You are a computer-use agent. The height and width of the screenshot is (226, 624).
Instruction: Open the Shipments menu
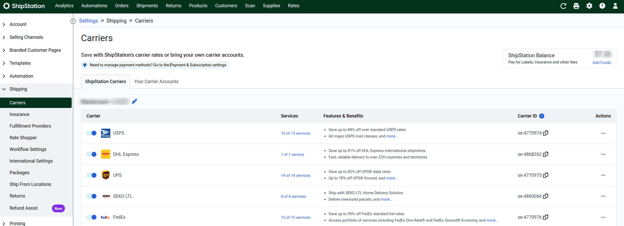click(147, 6)
